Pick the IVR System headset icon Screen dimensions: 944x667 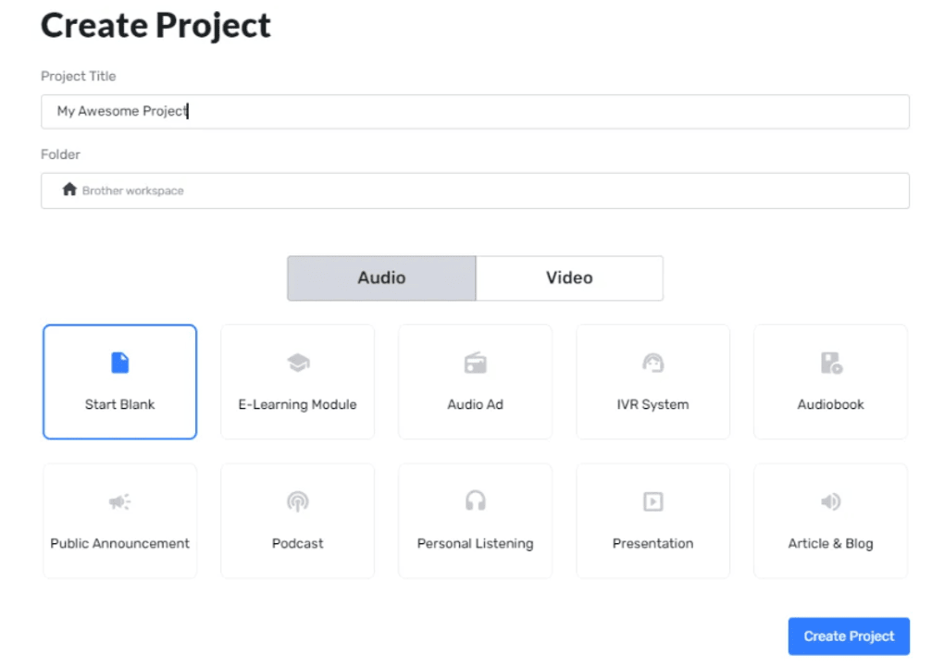coord(652,363)
